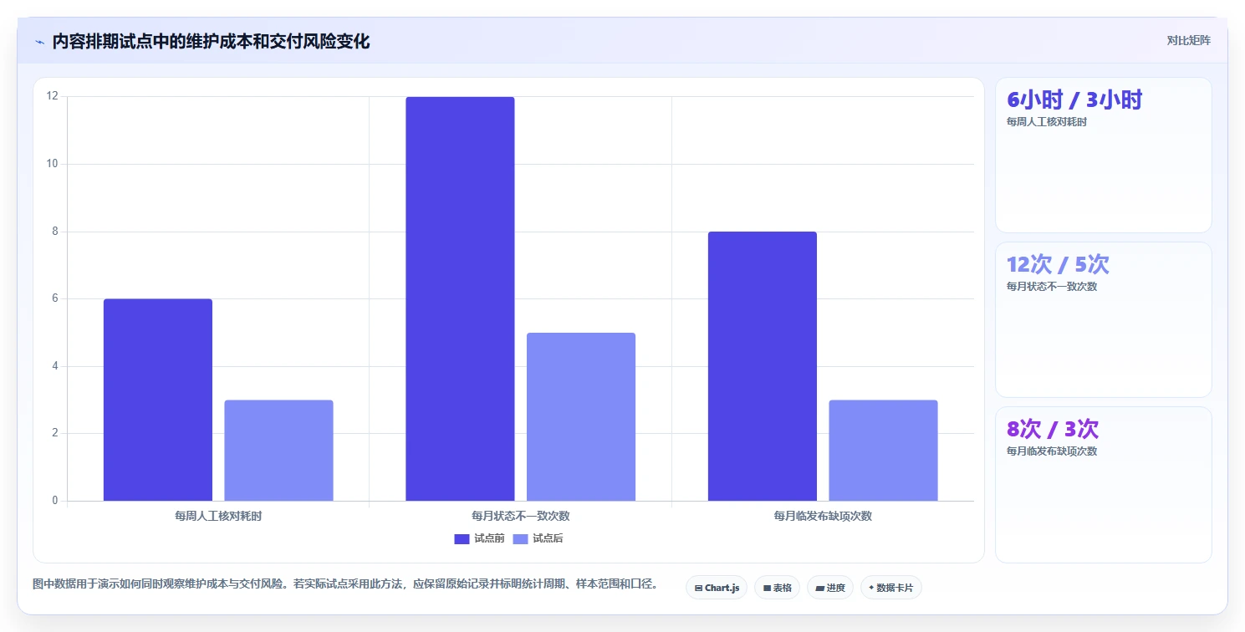Select the Chart.js tag chip
This screenshot has width=1245, height=632.
717,588
